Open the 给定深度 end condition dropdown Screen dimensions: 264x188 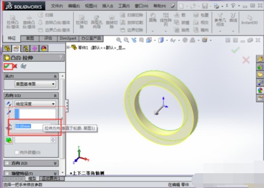(x=35, y=103)
